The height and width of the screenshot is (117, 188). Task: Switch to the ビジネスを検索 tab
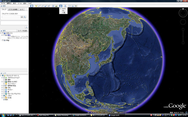(13, 10)
